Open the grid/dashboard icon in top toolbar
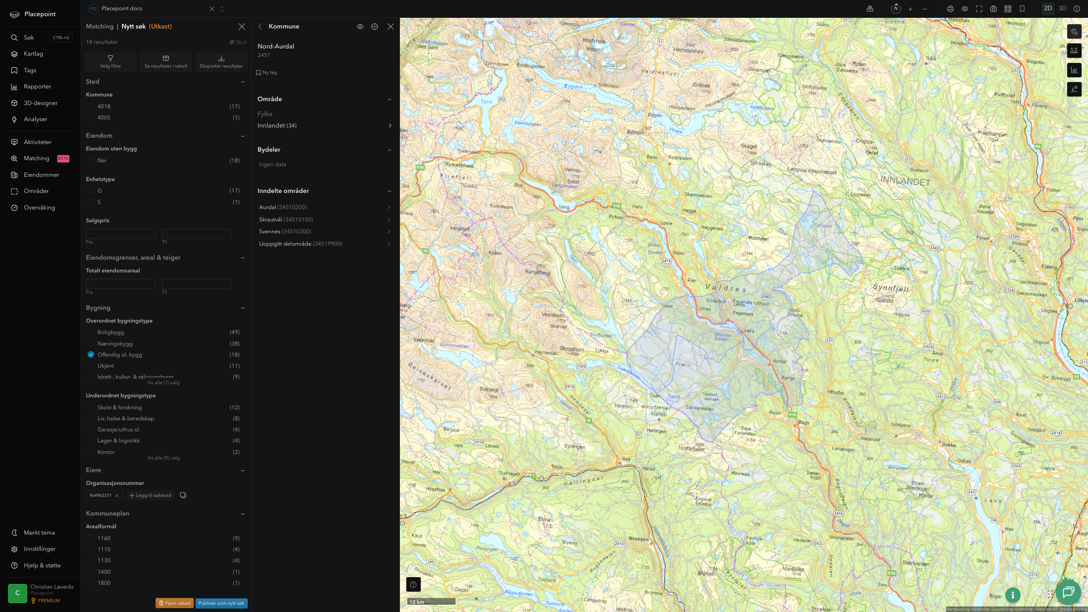Viewport: 1088px width, 612px height. tap(1008, 9)
